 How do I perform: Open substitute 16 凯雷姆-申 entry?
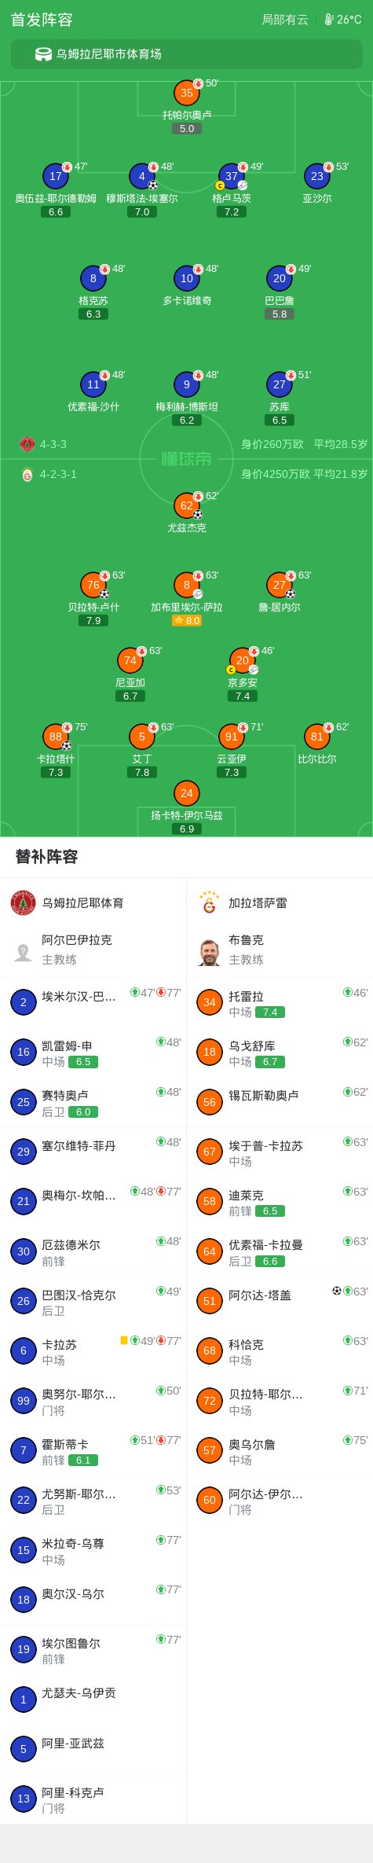pos(93,1053)
